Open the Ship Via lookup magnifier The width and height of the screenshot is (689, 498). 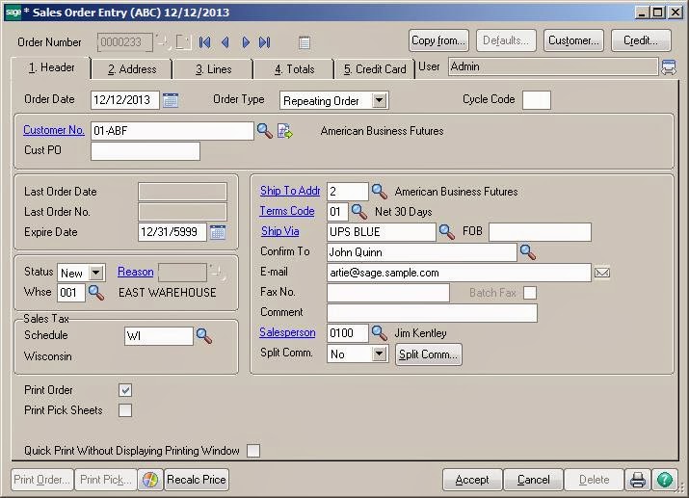447,232
